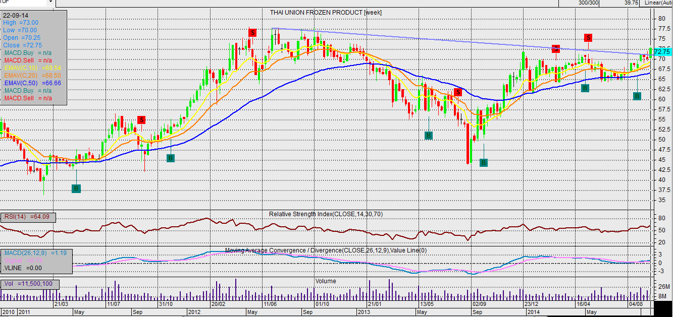
Task: Click the High =73.00 legend row
Action: 21,23
